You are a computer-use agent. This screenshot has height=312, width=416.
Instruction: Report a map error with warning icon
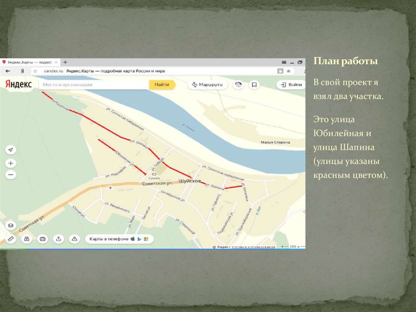click(74, 239)
